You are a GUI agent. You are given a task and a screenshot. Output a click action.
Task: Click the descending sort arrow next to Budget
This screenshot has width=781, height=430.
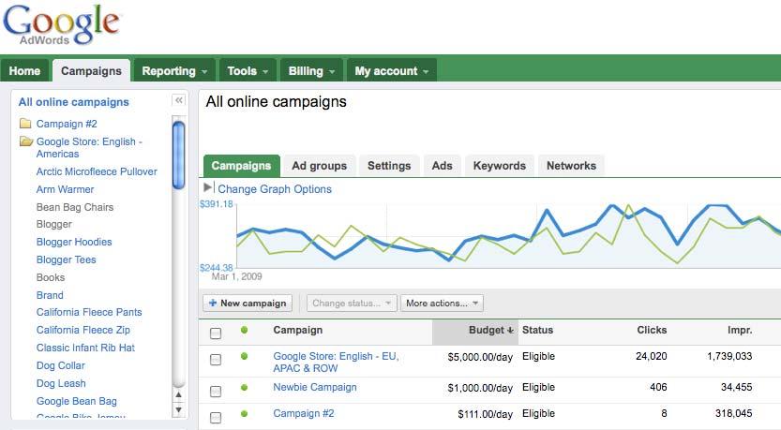coord(511,330)
